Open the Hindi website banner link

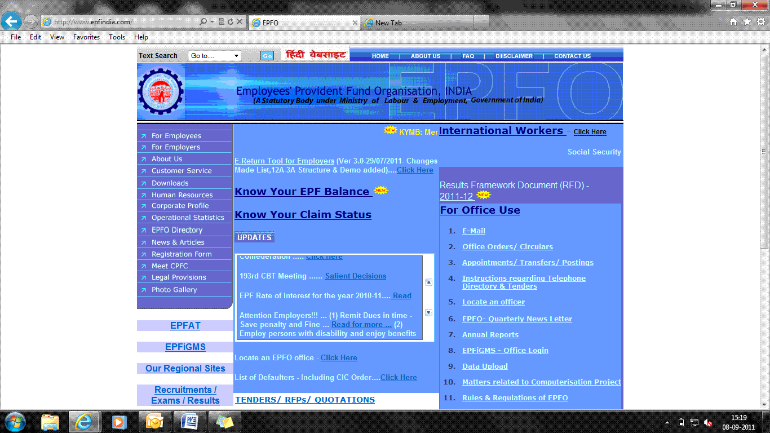click(x=315, y=55)
